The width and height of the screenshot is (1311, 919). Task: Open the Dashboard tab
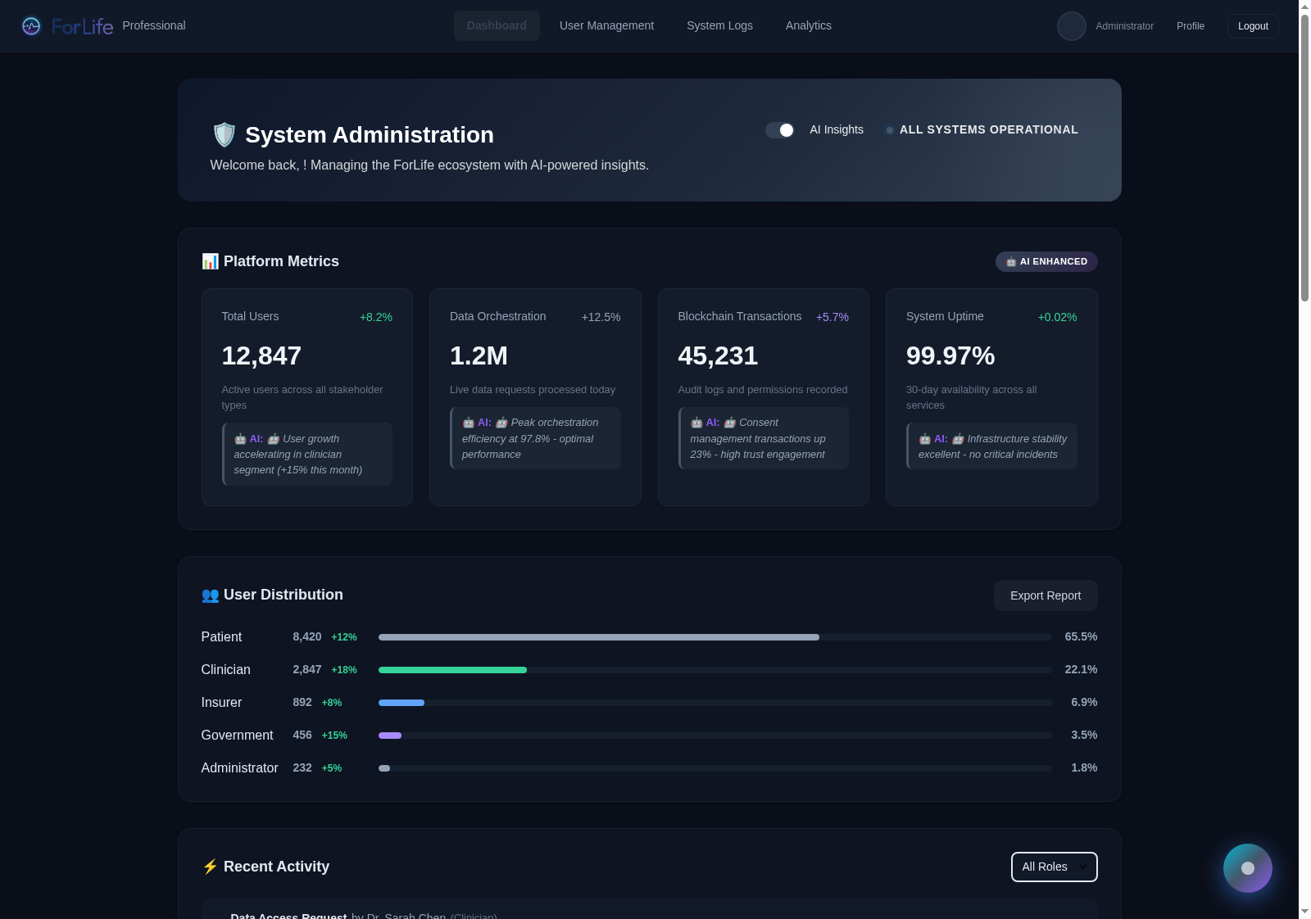[x=497, y=25]
